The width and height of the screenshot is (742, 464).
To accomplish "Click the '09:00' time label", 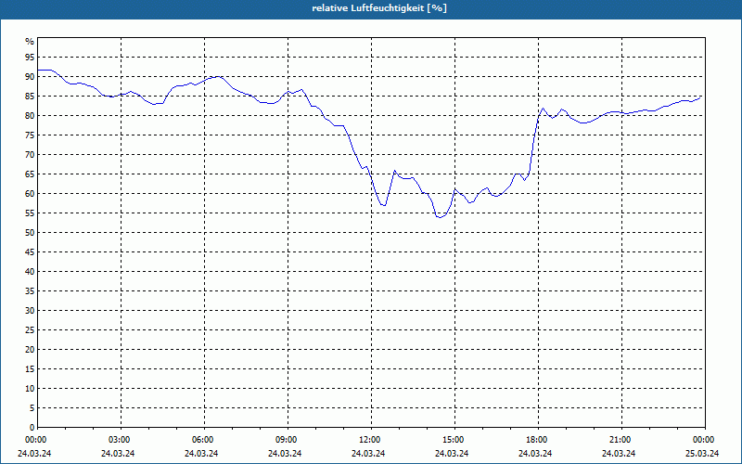I will 288,440.
